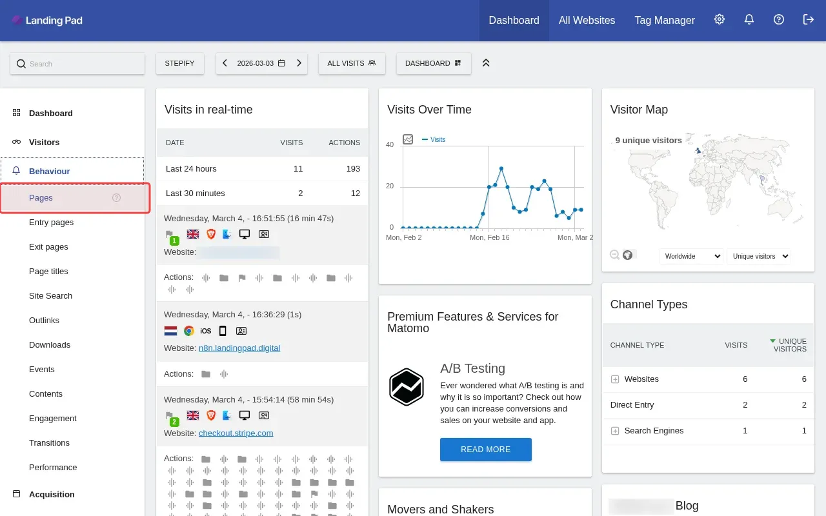
Task: Click READ MORE under A/B Testing
Action: (x=485, y=450)
